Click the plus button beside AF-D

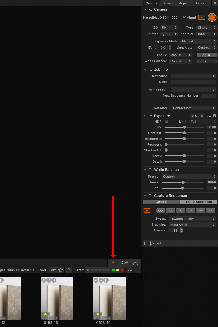(214, 55)
